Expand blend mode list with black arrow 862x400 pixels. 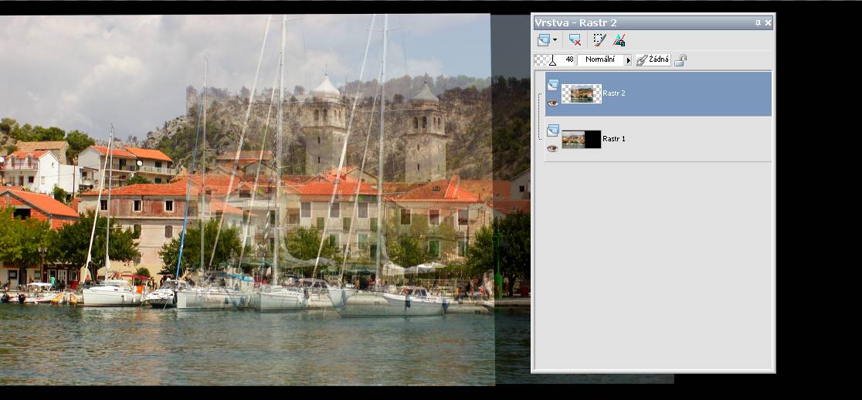click(629, 60)
